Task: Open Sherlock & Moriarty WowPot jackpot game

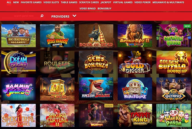Action: [x=96, y=115]
